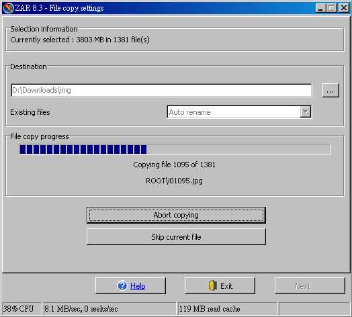The height and width of the screenshot is (317, 352).
Task: Click the D:\Downloads\img destination path field
Action: [161, 90]
